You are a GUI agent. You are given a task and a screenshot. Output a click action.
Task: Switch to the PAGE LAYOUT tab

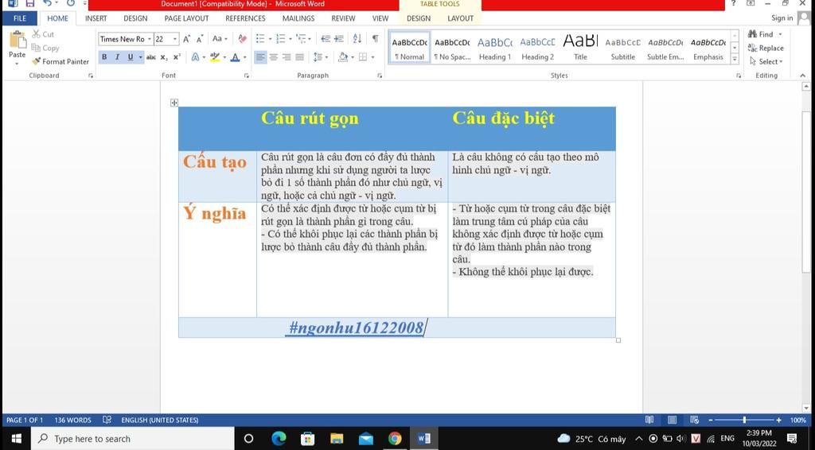[186, 18]
